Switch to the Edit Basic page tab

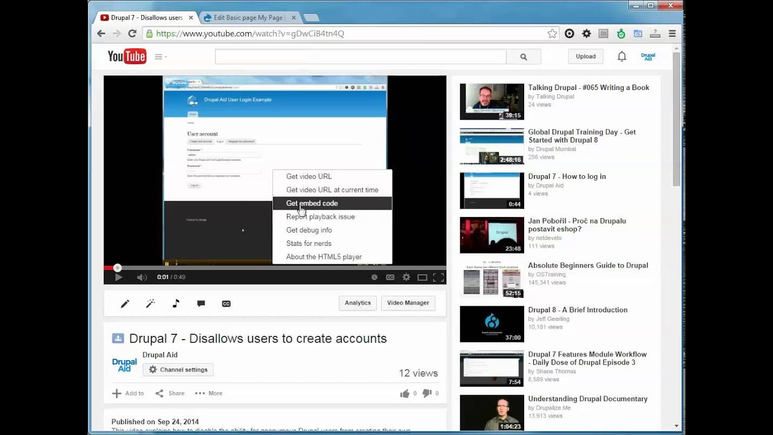[248, 18]
